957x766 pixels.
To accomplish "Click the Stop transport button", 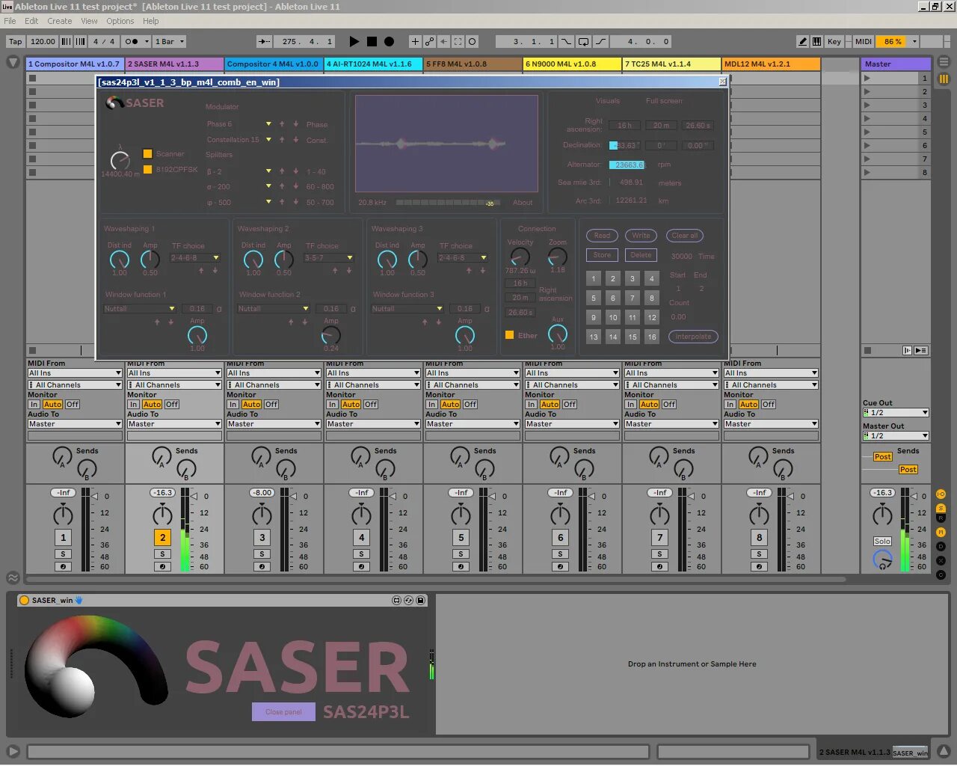I will point(372,42).
